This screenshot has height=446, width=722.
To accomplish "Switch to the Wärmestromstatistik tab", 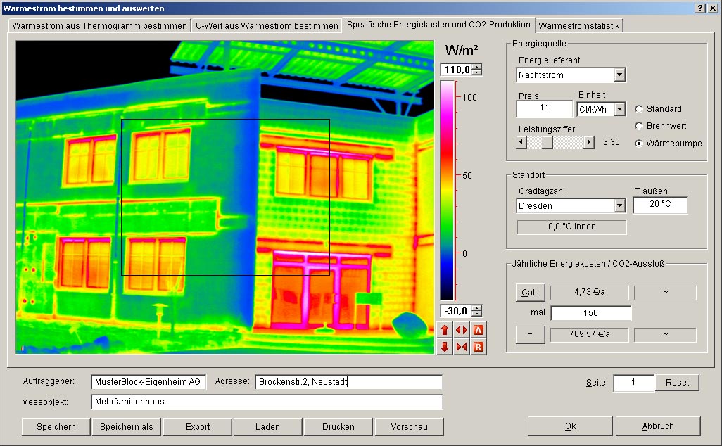I will point(579,25).
